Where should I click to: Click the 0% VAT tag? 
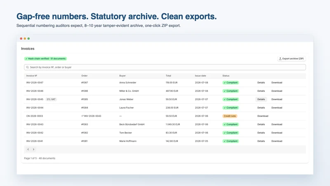click(x=51, y=99)
